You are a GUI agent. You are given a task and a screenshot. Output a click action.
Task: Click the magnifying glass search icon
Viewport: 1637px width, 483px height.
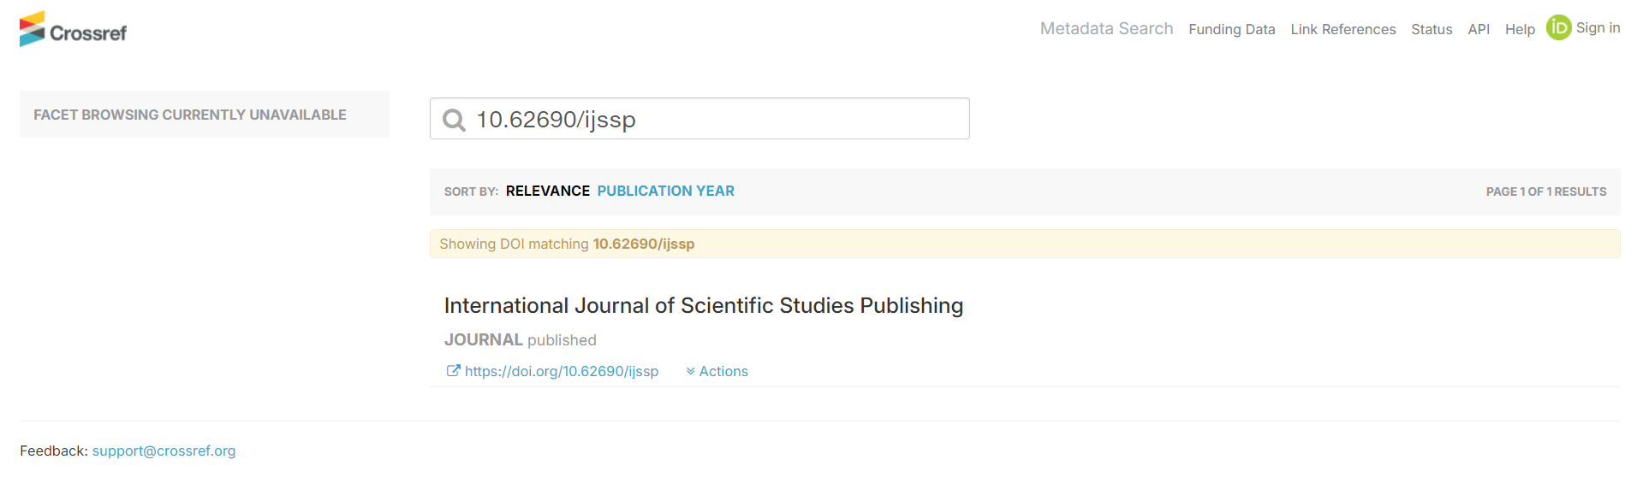[454, 120]
